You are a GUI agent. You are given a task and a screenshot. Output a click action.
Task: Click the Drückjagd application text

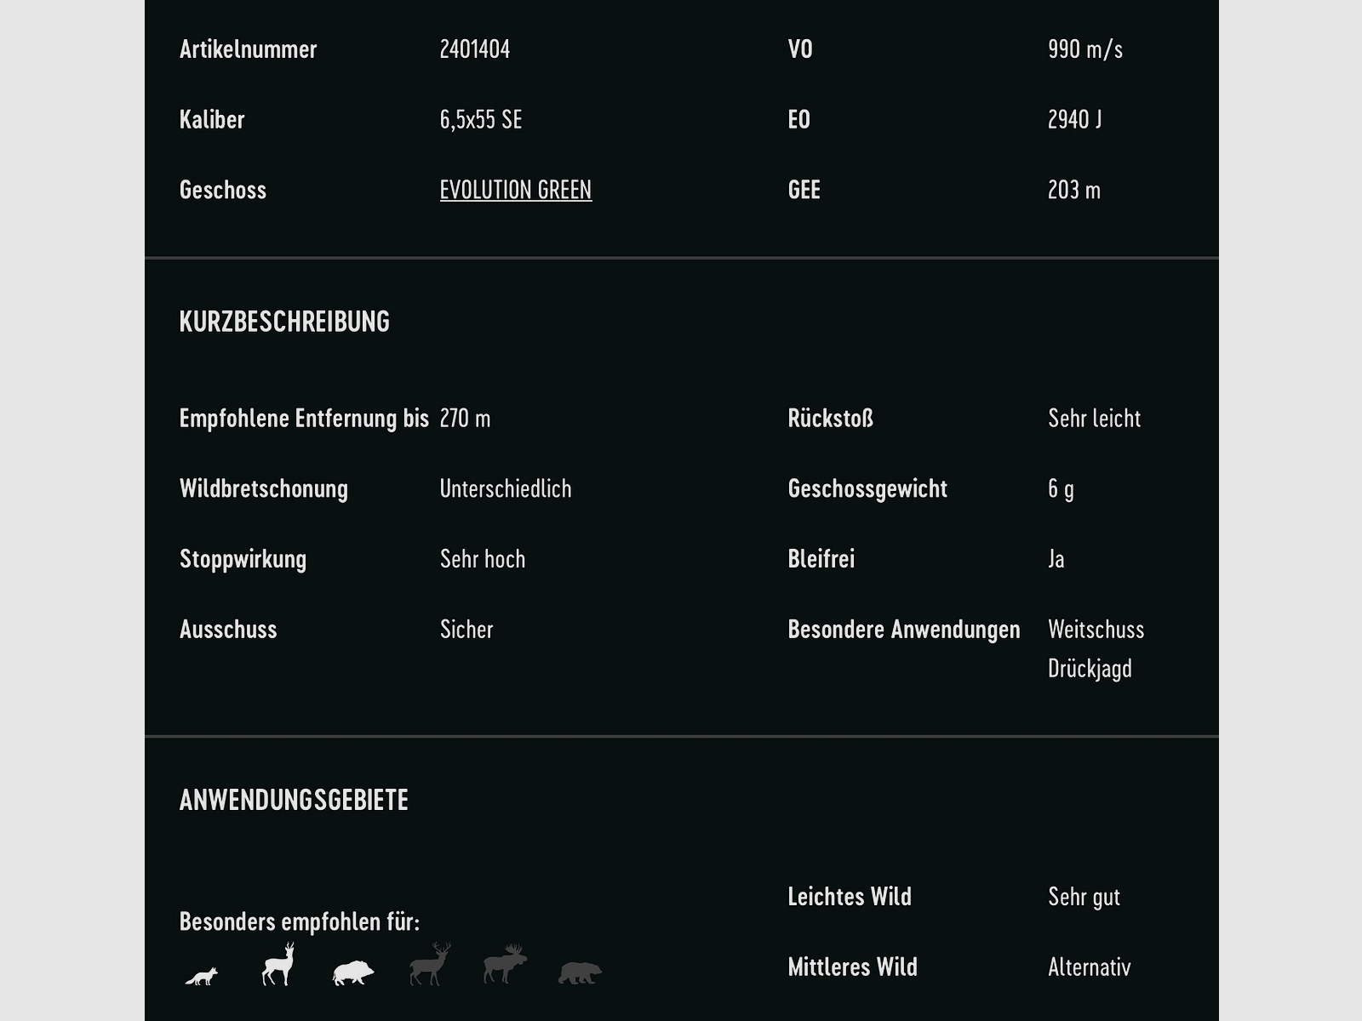point(1090,669)
